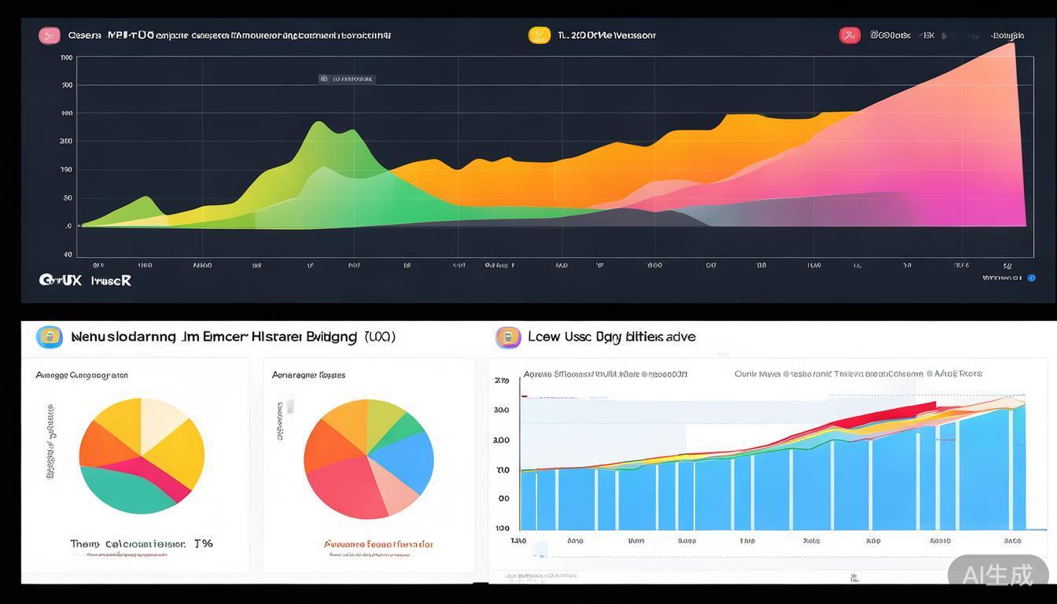This screenshot has height=604, width=1057.
Task: Click the small icon below the bar chart axis
Action: [x=853, y=578]
